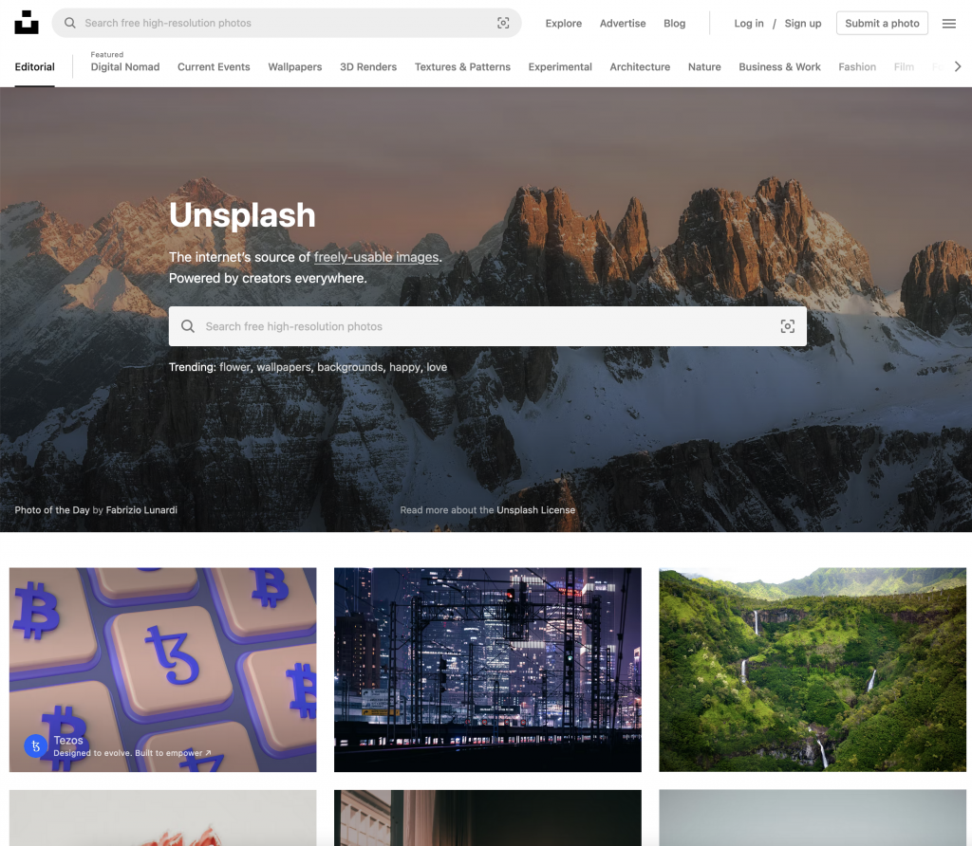Screen dimensions: 972x846
Task: Click trending term love
Action: point(437,367)
